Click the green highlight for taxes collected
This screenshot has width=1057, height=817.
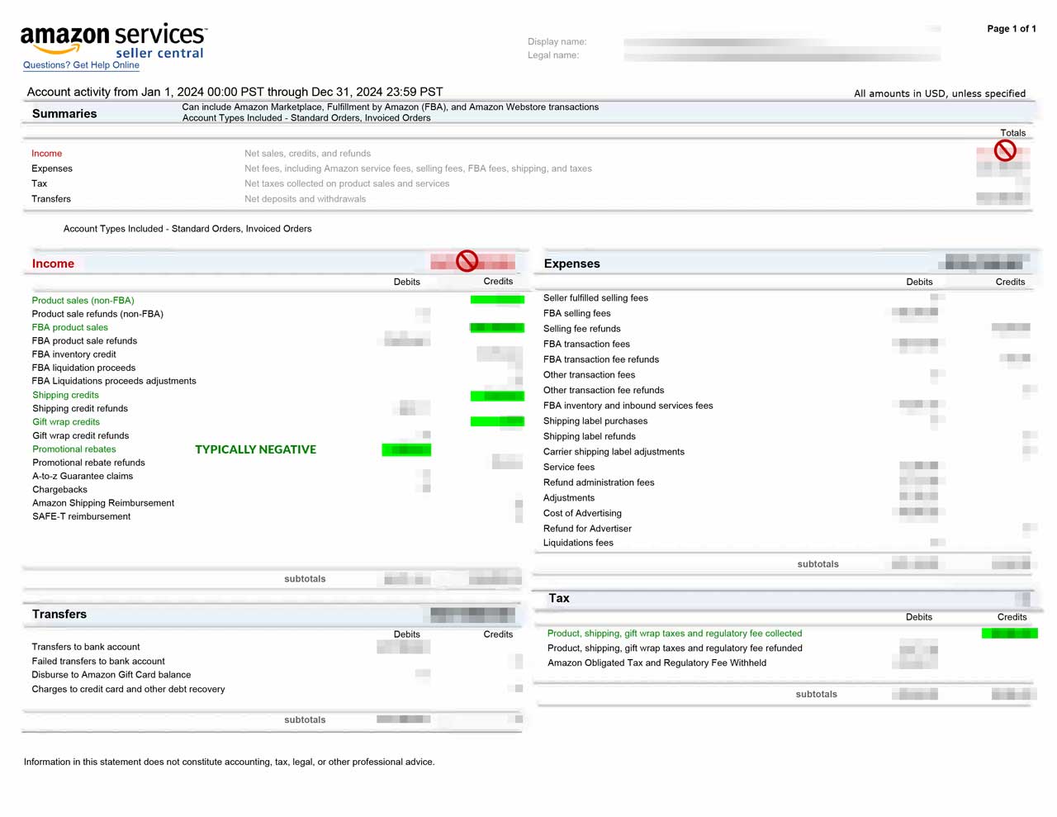pyautogui.click(x=1009, y=634)
